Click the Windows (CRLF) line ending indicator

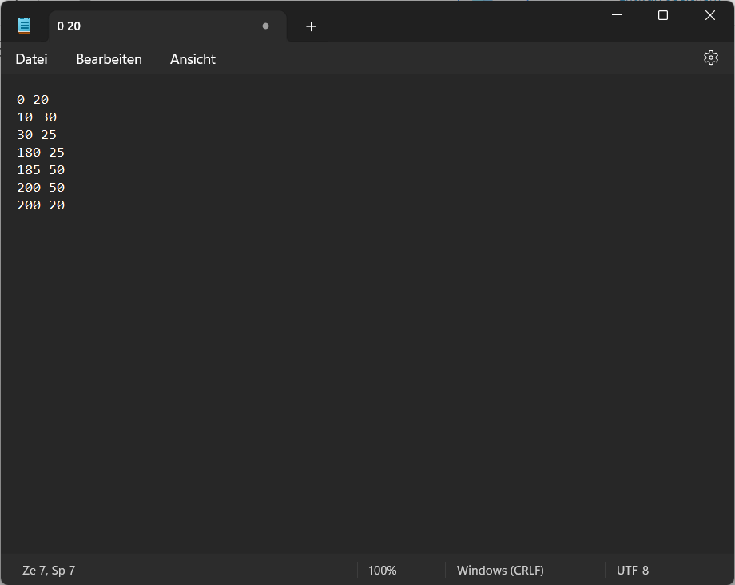coord(500,571)
